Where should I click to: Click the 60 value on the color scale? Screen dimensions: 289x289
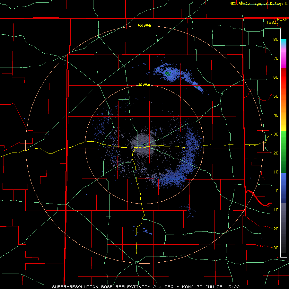point(276,77)
